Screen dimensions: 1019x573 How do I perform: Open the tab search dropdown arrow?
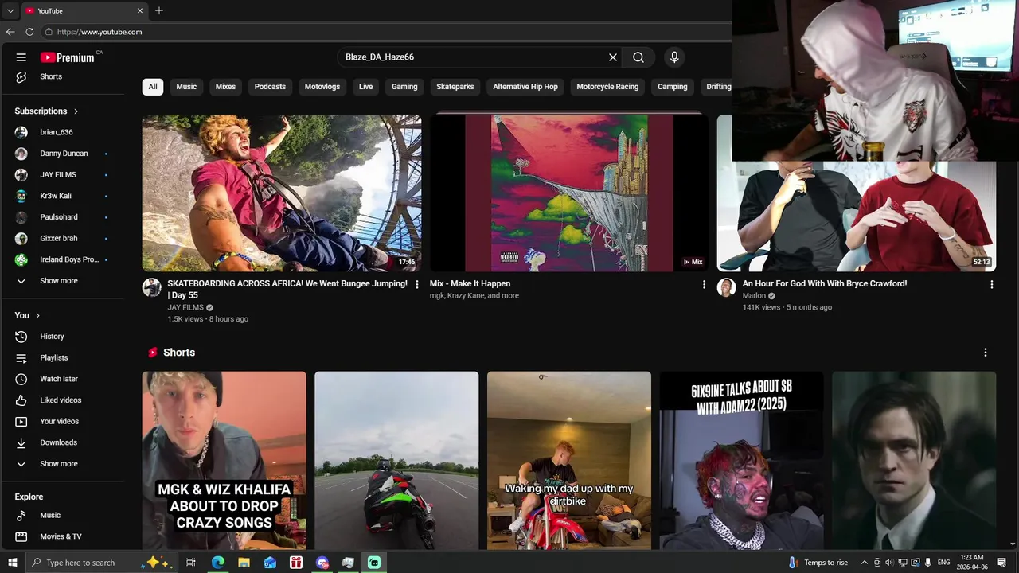(x=10, y=10)
